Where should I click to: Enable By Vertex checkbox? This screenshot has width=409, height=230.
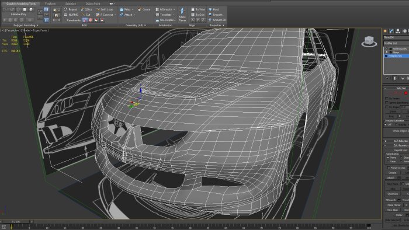(387, 98)
